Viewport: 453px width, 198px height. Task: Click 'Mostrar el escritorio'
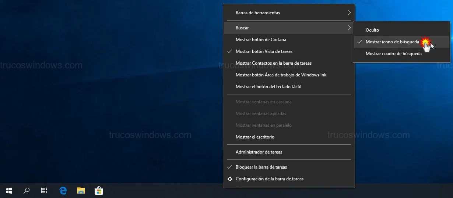[x=255, y=137]
